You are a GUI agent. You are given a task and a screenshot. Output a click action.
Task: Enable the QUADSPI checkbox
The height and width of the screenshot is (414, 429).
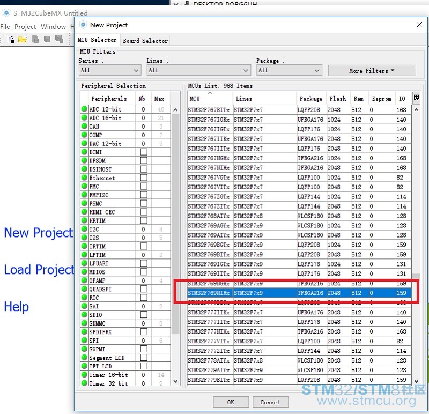click(x=144, y=289)
